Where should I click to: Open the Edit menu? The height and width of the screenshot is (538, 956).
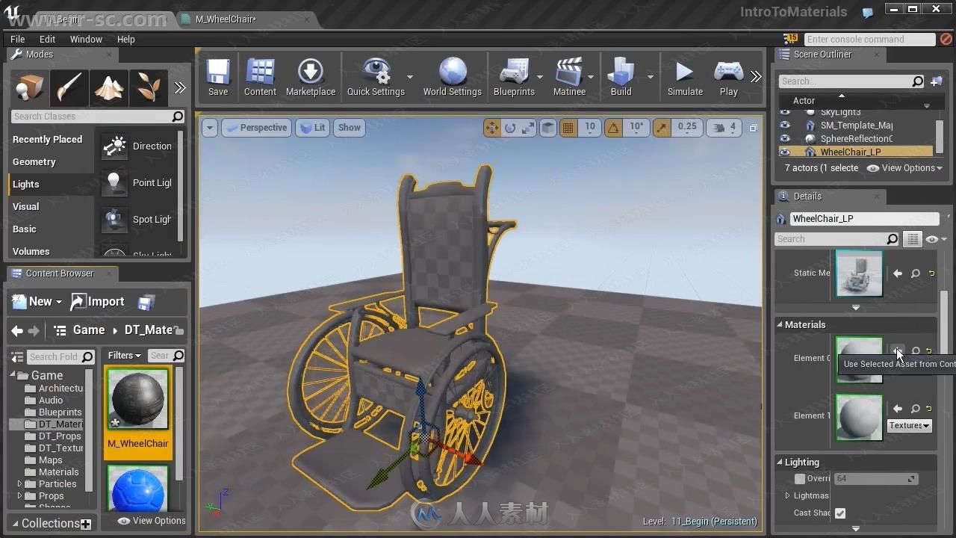coord(47,39)
